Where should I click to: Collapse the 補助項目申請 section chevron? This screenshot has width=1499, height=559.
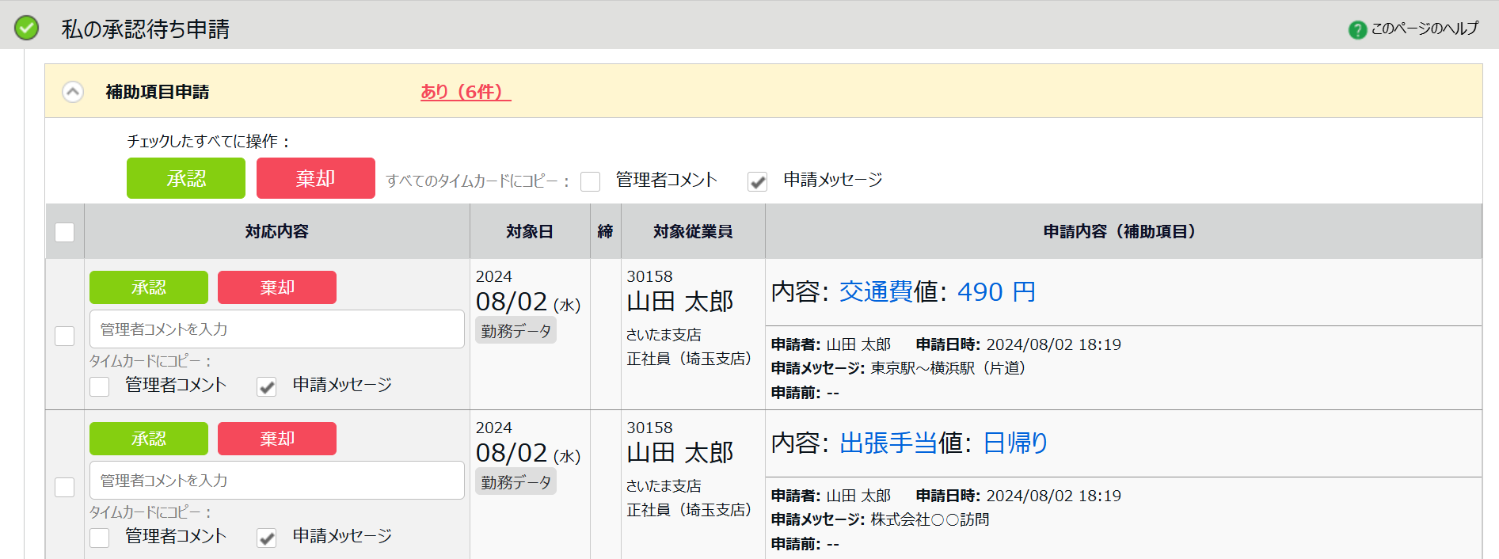73,92
